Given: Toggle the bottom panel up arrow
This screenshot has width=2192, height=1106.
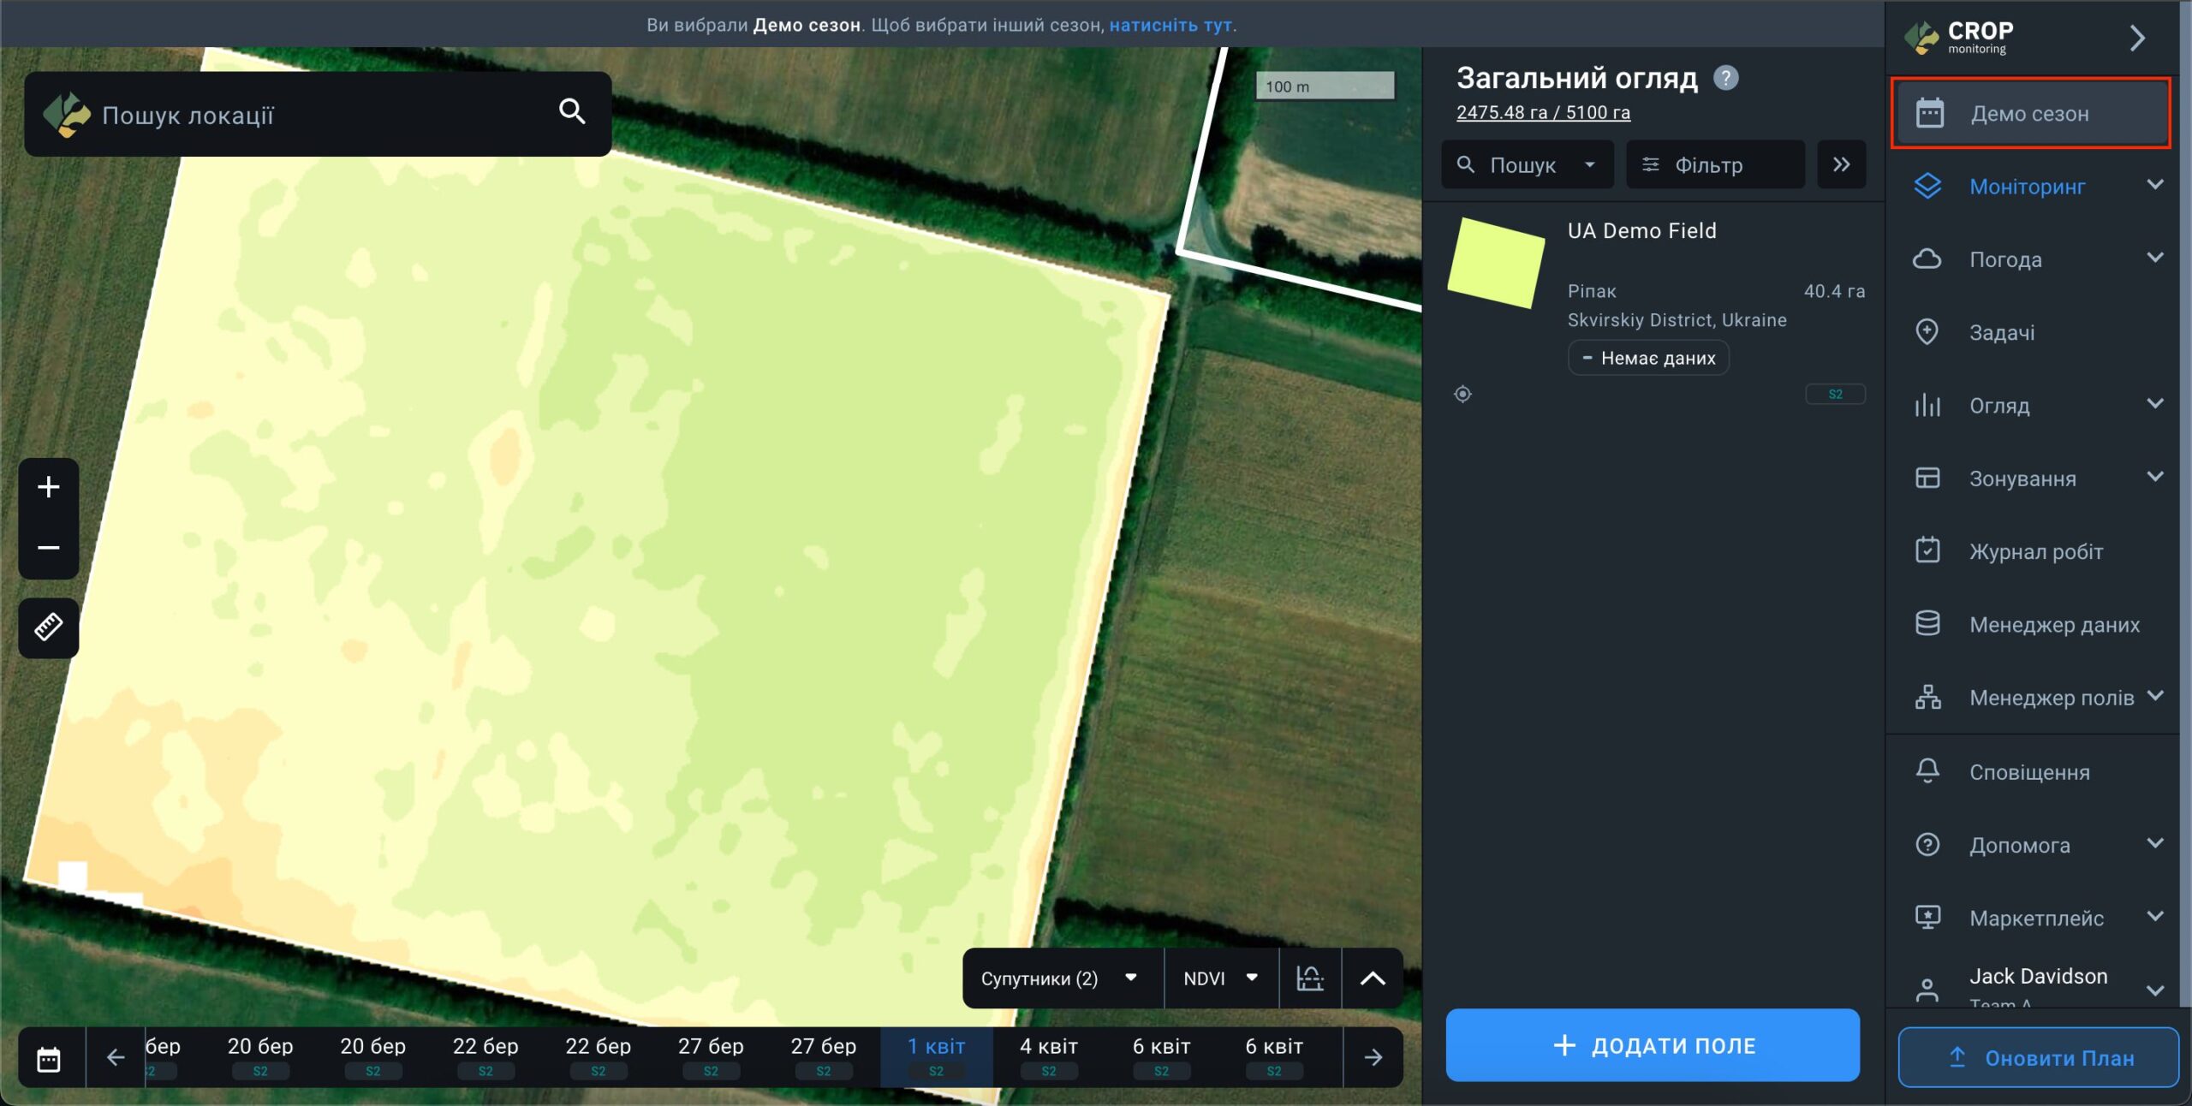Looking at the screenshot, I should pyautogui.click(x=1373, y=978).
